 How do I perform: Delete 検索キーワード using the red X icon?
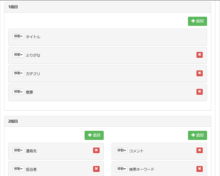click(x=199, y=169)
